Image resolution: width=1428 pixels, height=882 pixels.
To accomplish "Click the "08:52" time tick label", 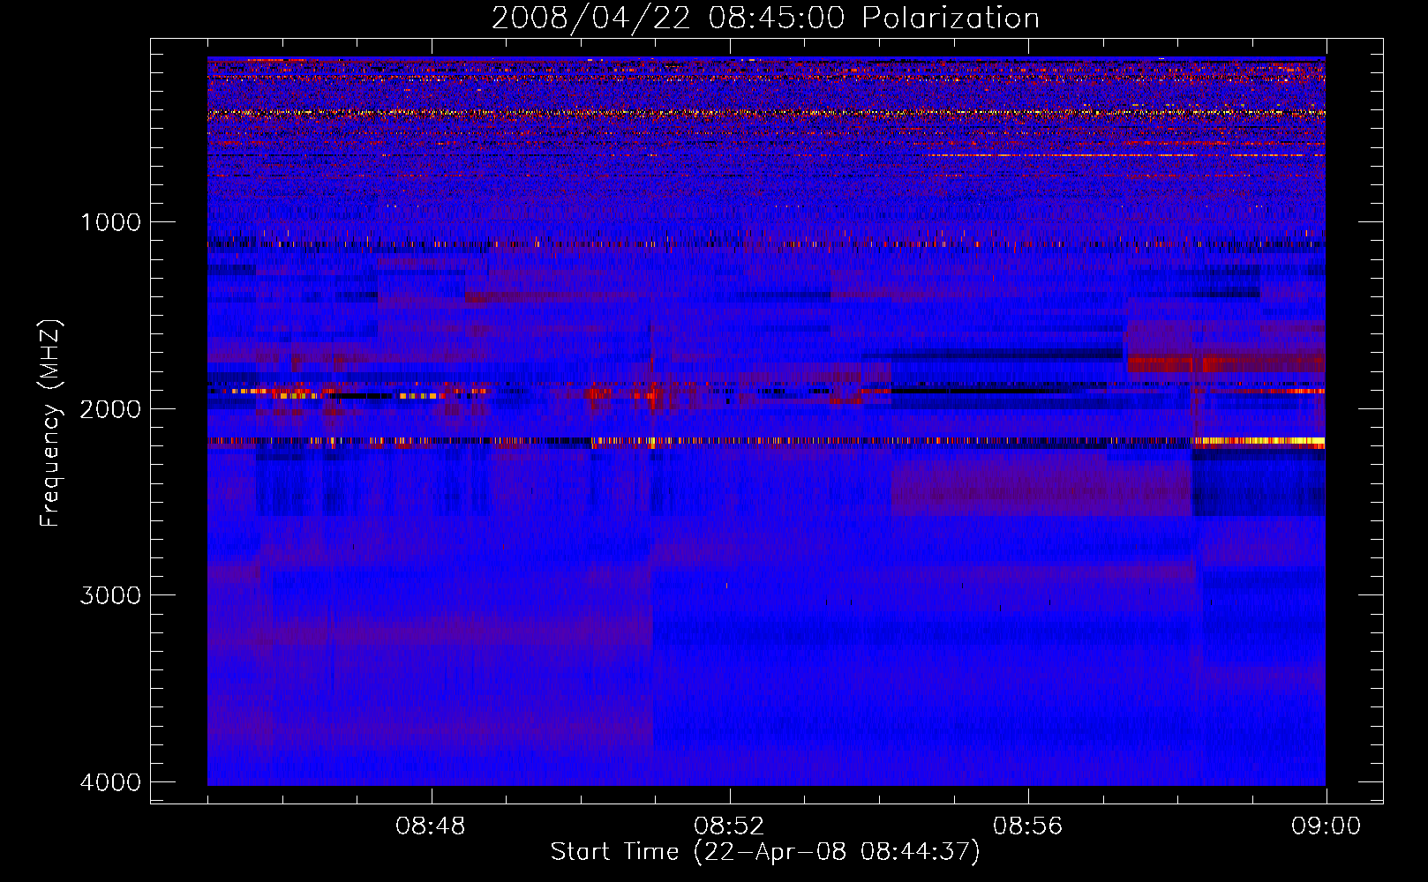I will (729, 826).
